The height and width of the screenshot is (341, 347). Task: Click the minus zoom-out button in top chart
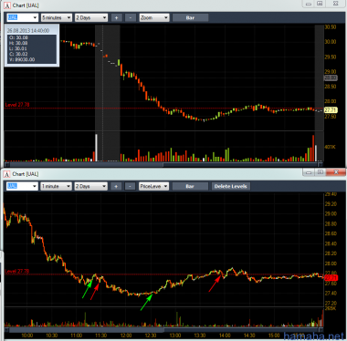click(131, 17)
